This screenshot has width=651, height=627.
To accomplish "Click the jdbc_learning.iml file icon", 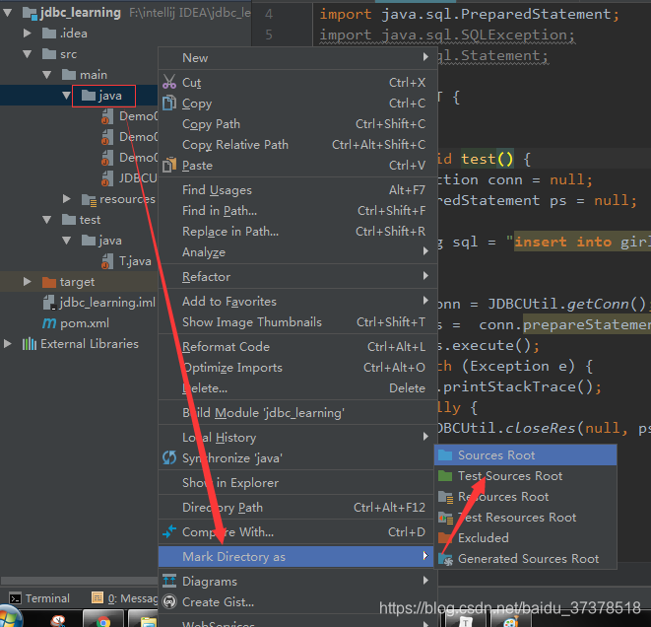I will 49,303.
